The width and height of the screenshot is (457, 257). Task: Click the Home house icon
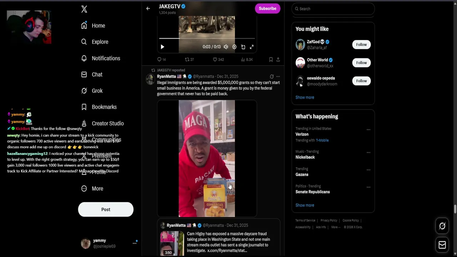pyautogui.click(x=84, y=26)
